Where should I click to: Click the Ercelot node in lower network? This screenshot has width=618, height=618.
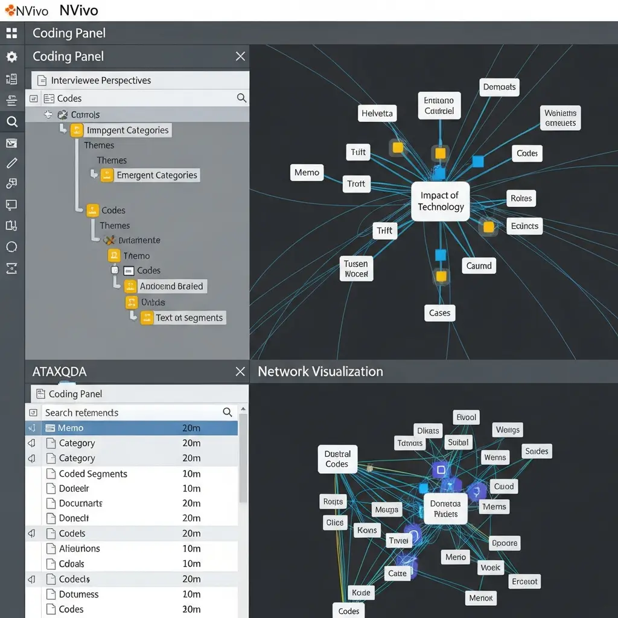point(524,581)
